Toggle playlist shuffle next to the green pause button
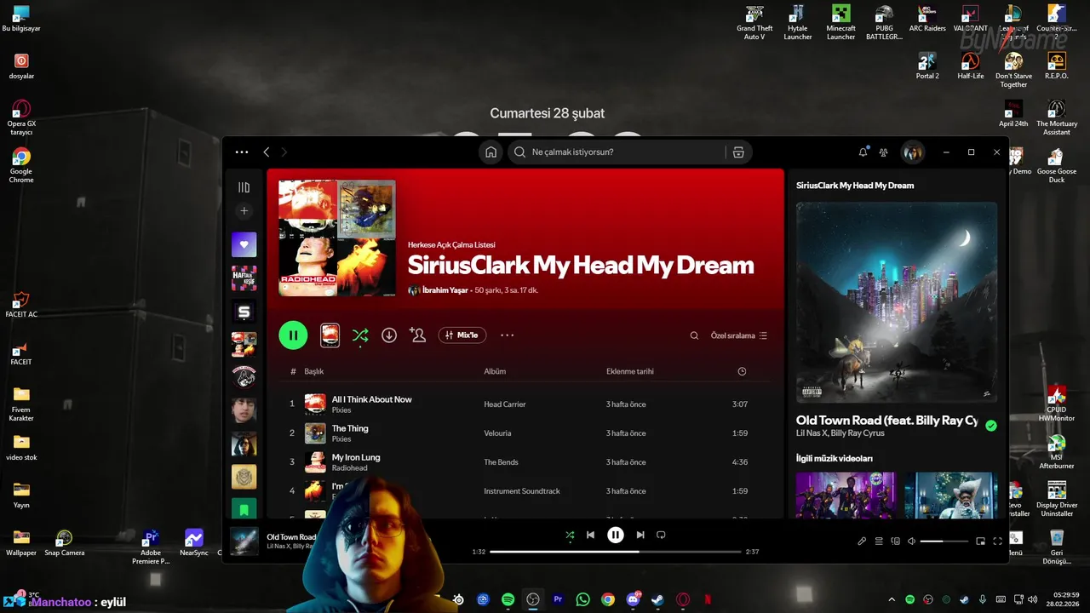The width and height of the screenshot is (1090, 613). 360,335
